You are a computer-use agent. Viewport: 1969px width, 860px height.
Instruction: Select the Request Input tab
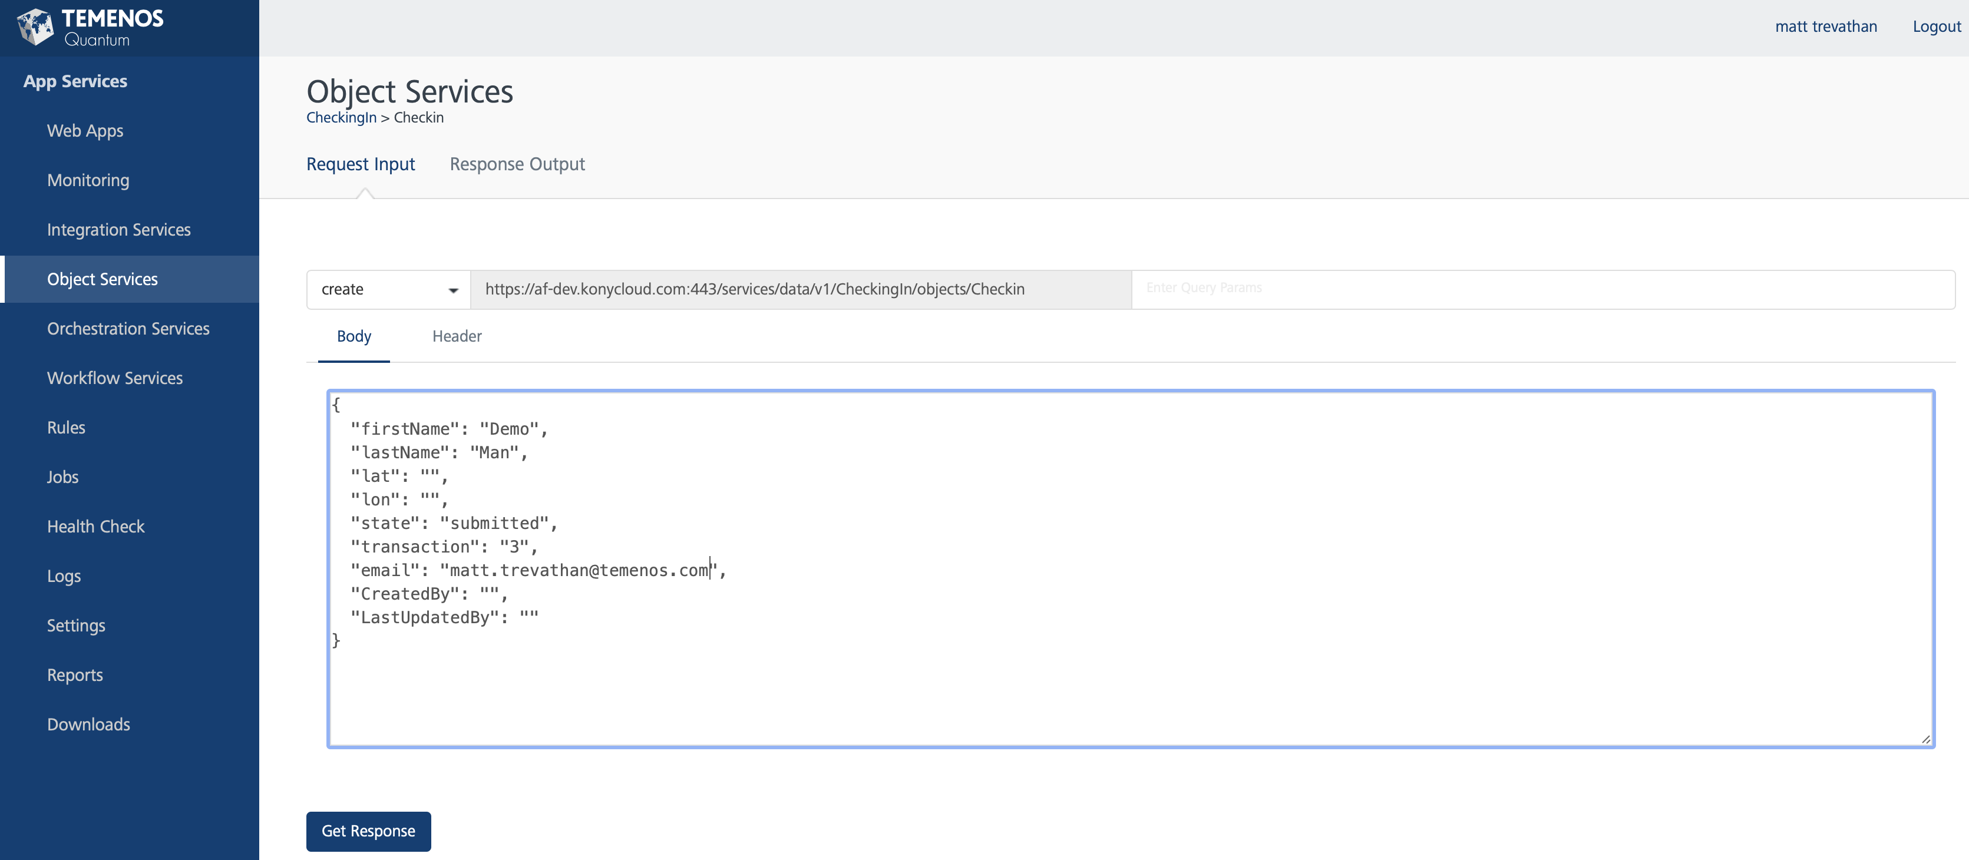point(360,164)
